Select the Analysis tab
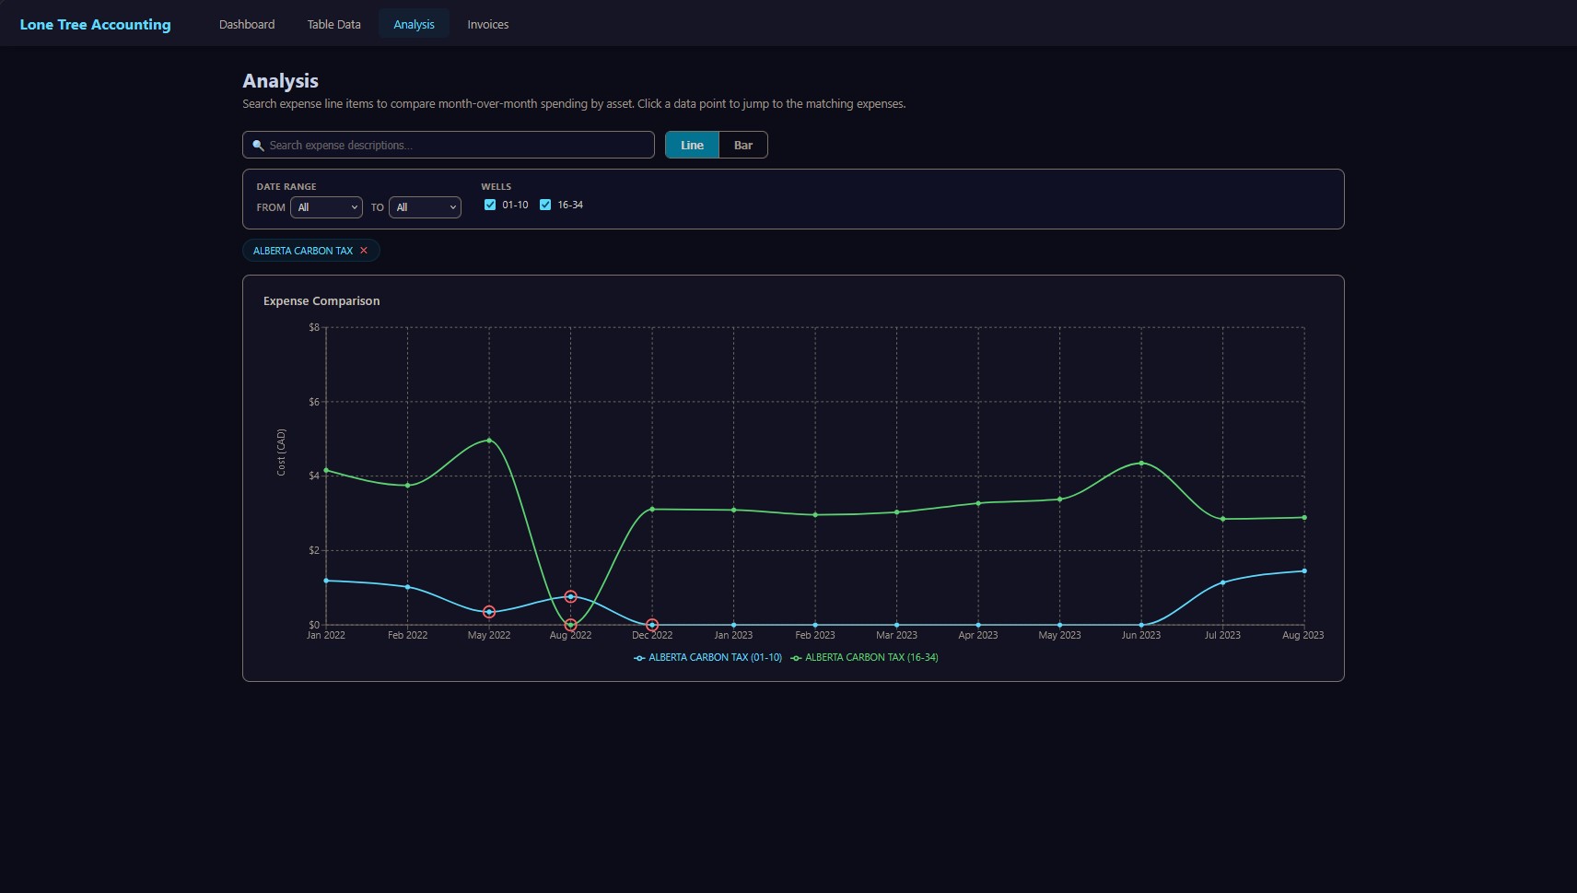Screen dimensions: 1577x893 [414, 24]
